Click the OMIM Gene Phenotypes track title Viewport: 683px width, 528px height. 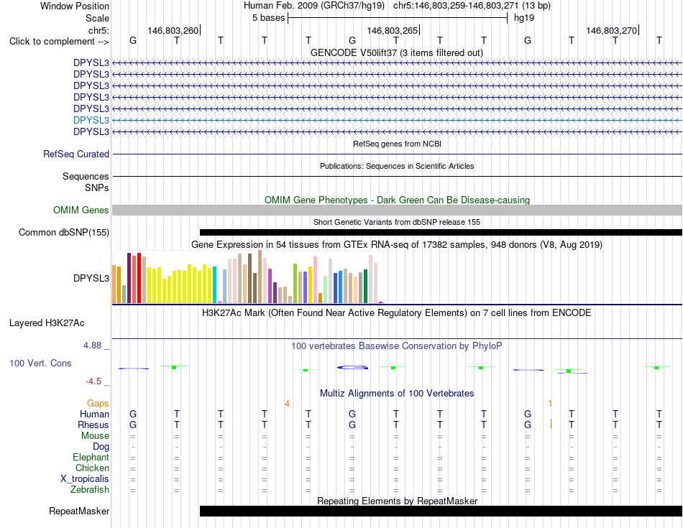(397, 200)
